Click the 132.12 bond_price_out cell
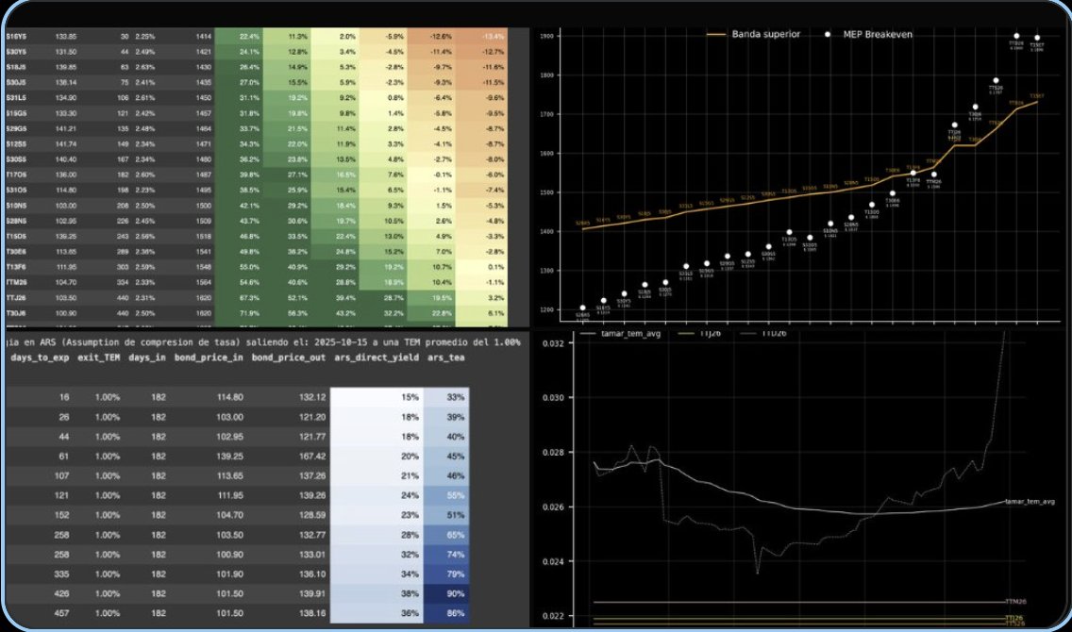1072x632 pixels. pos(312,397)
